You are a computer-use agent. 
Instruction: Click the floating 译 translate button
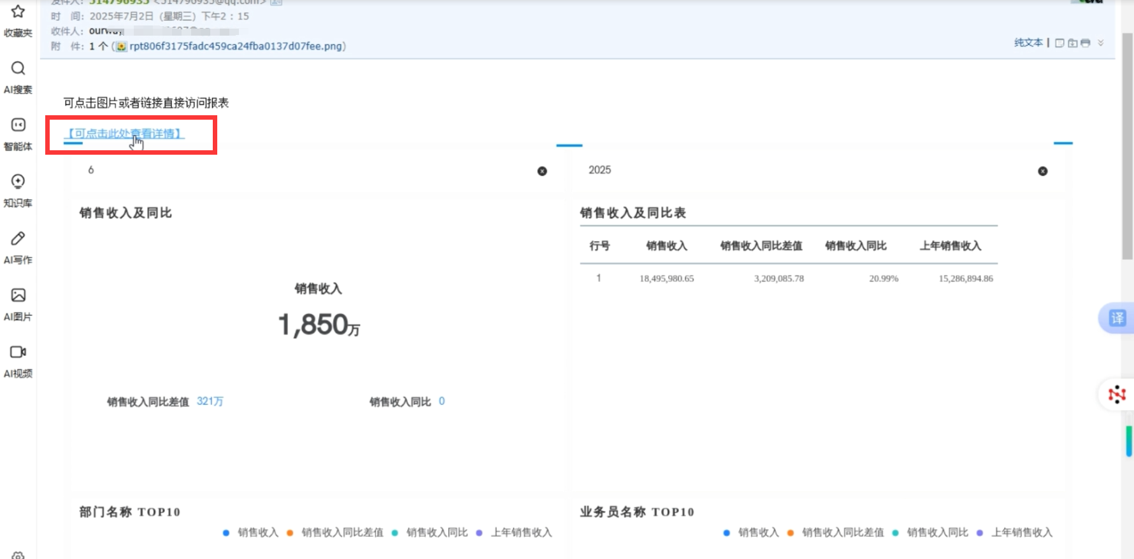tap(1117, 318)
